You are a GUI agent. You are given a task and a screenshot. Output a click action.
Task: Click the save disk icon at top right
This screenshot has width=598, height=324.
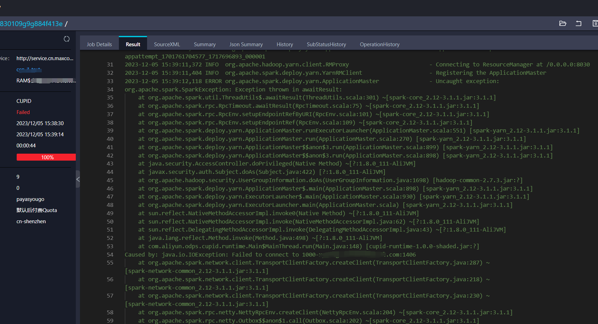click(595, 23)
